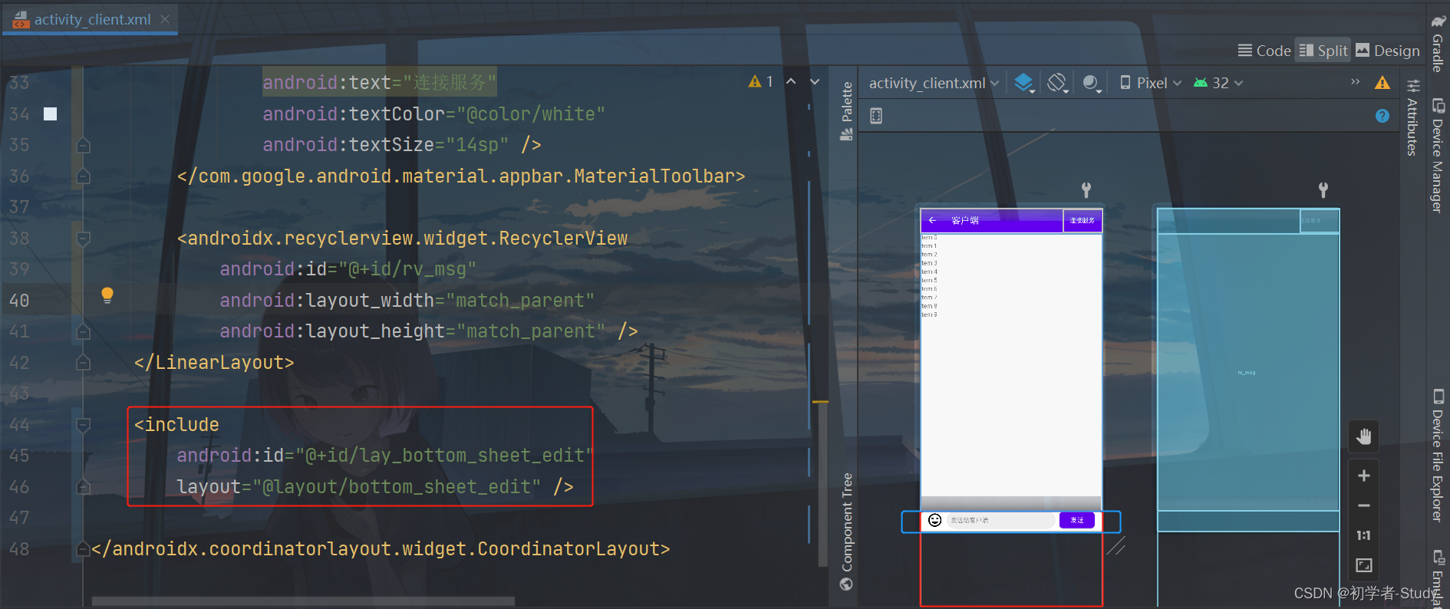Click the code warning count indicator
The height and width of the screenshot is (609, 1450).
point(761,81)
